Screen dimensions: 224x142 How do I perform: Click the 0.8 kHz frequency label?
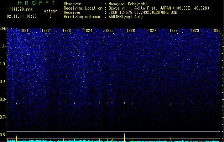(3, 99)
